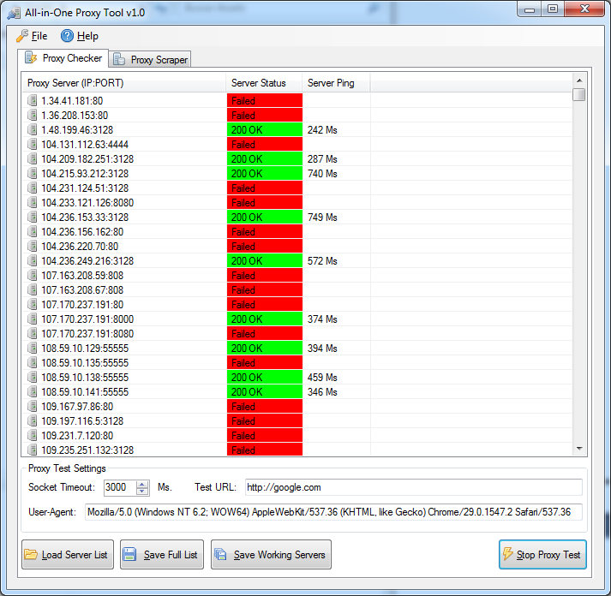The height and width of the screenshot is (596, 611).
Task: Click the wrench icon beside File
Action: pyautogui.click(x=22, y=36)
